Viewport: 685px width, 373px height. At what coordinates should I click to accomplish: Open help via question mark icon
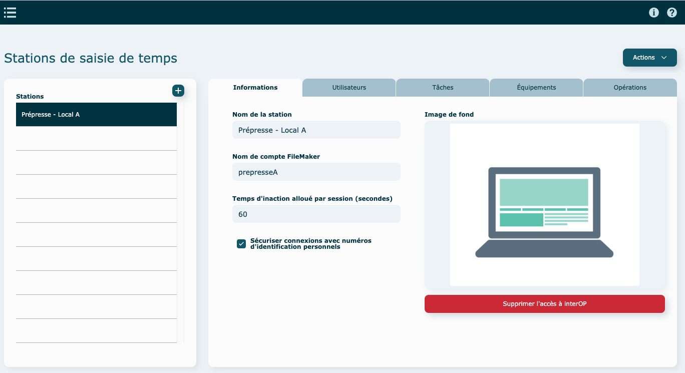[672, 13]
